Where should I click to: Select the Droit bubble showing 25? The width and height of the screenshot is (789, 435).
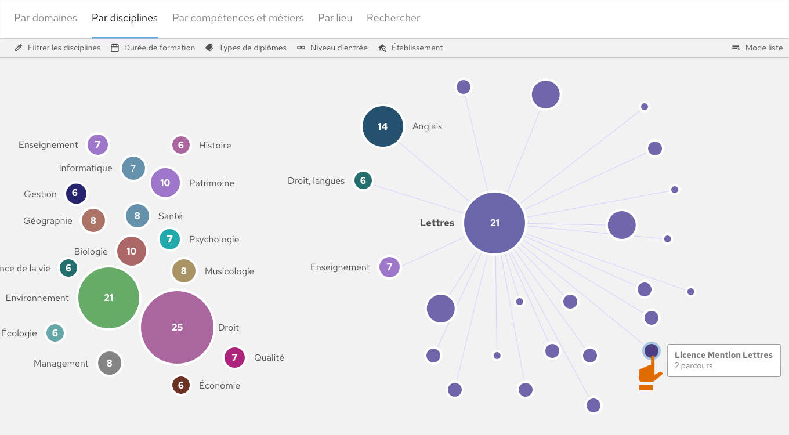178,327
